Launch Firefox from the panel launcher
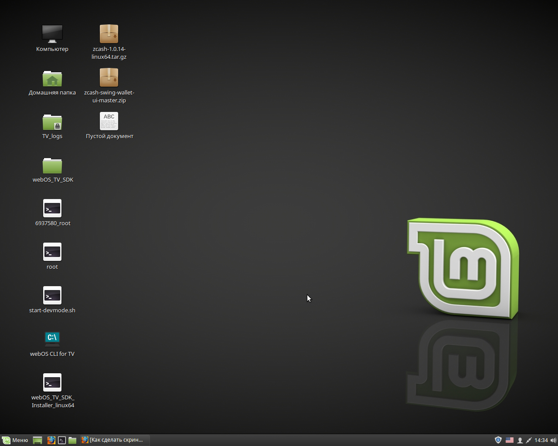558x446 pixels. click(x=51, y=440)
